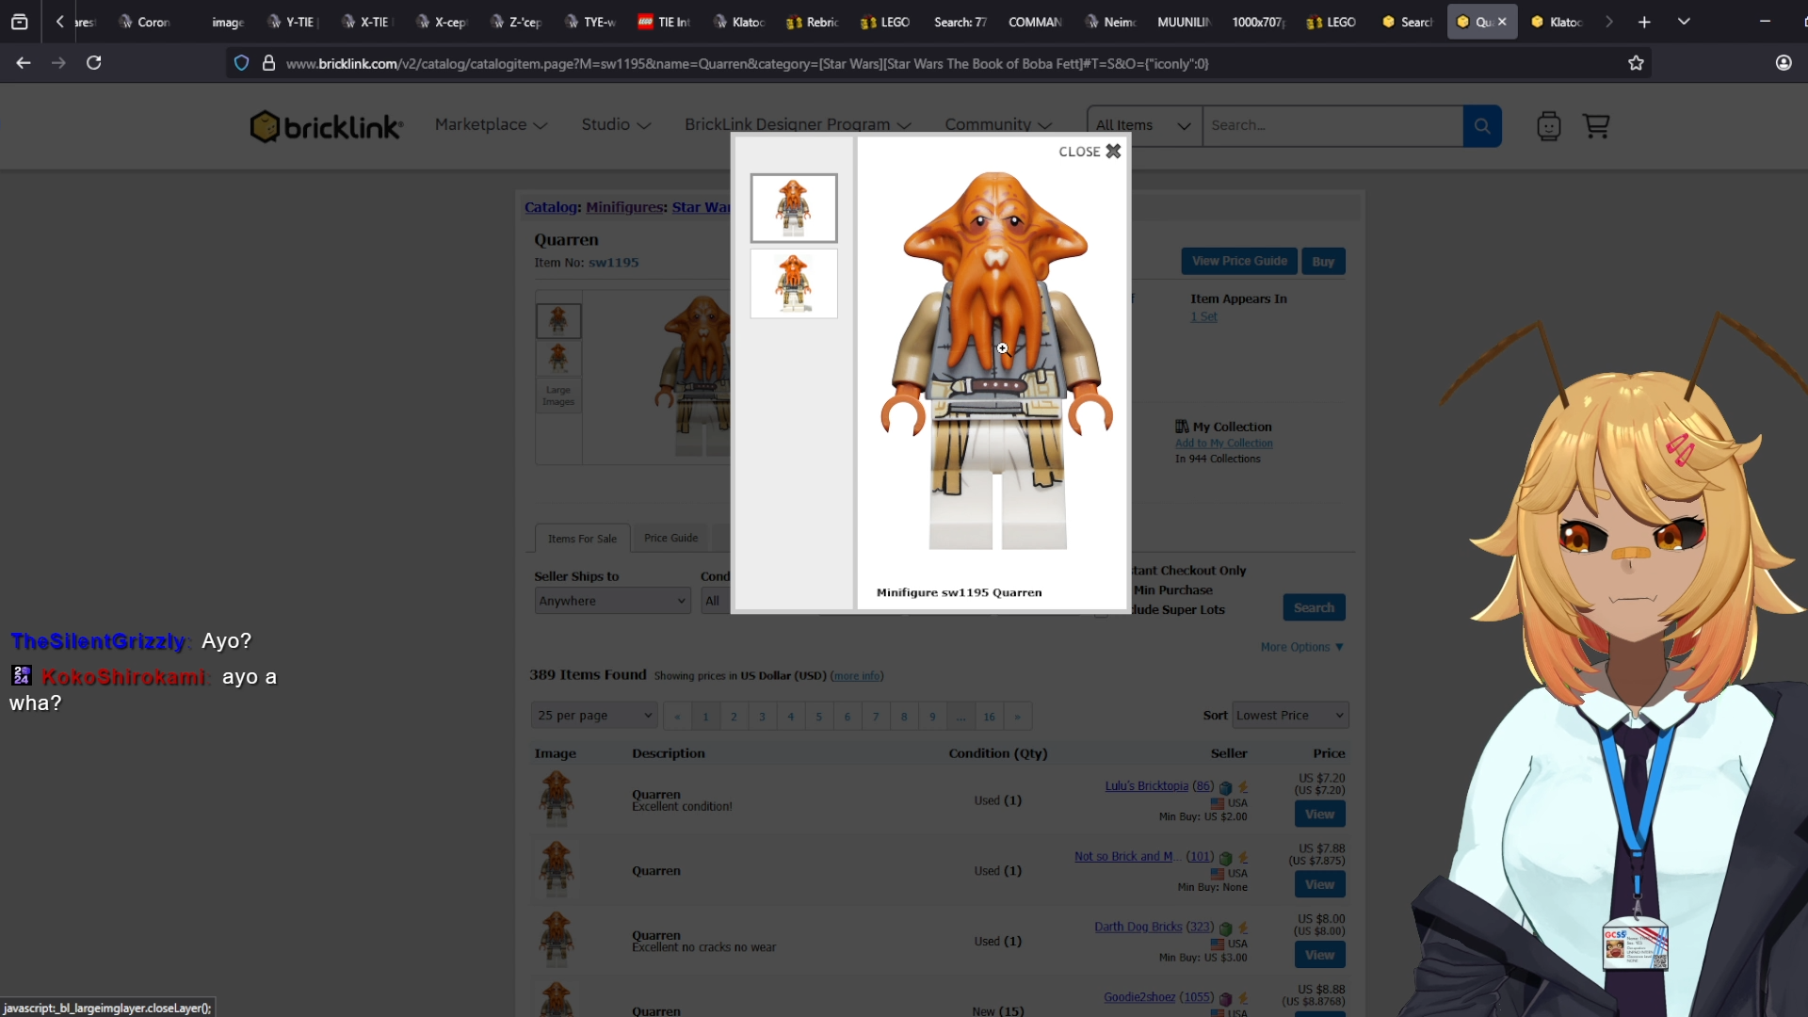Click the blue search magnifier icon
Viewport: 1808px width, 1017px height.
coord(1481,125)
